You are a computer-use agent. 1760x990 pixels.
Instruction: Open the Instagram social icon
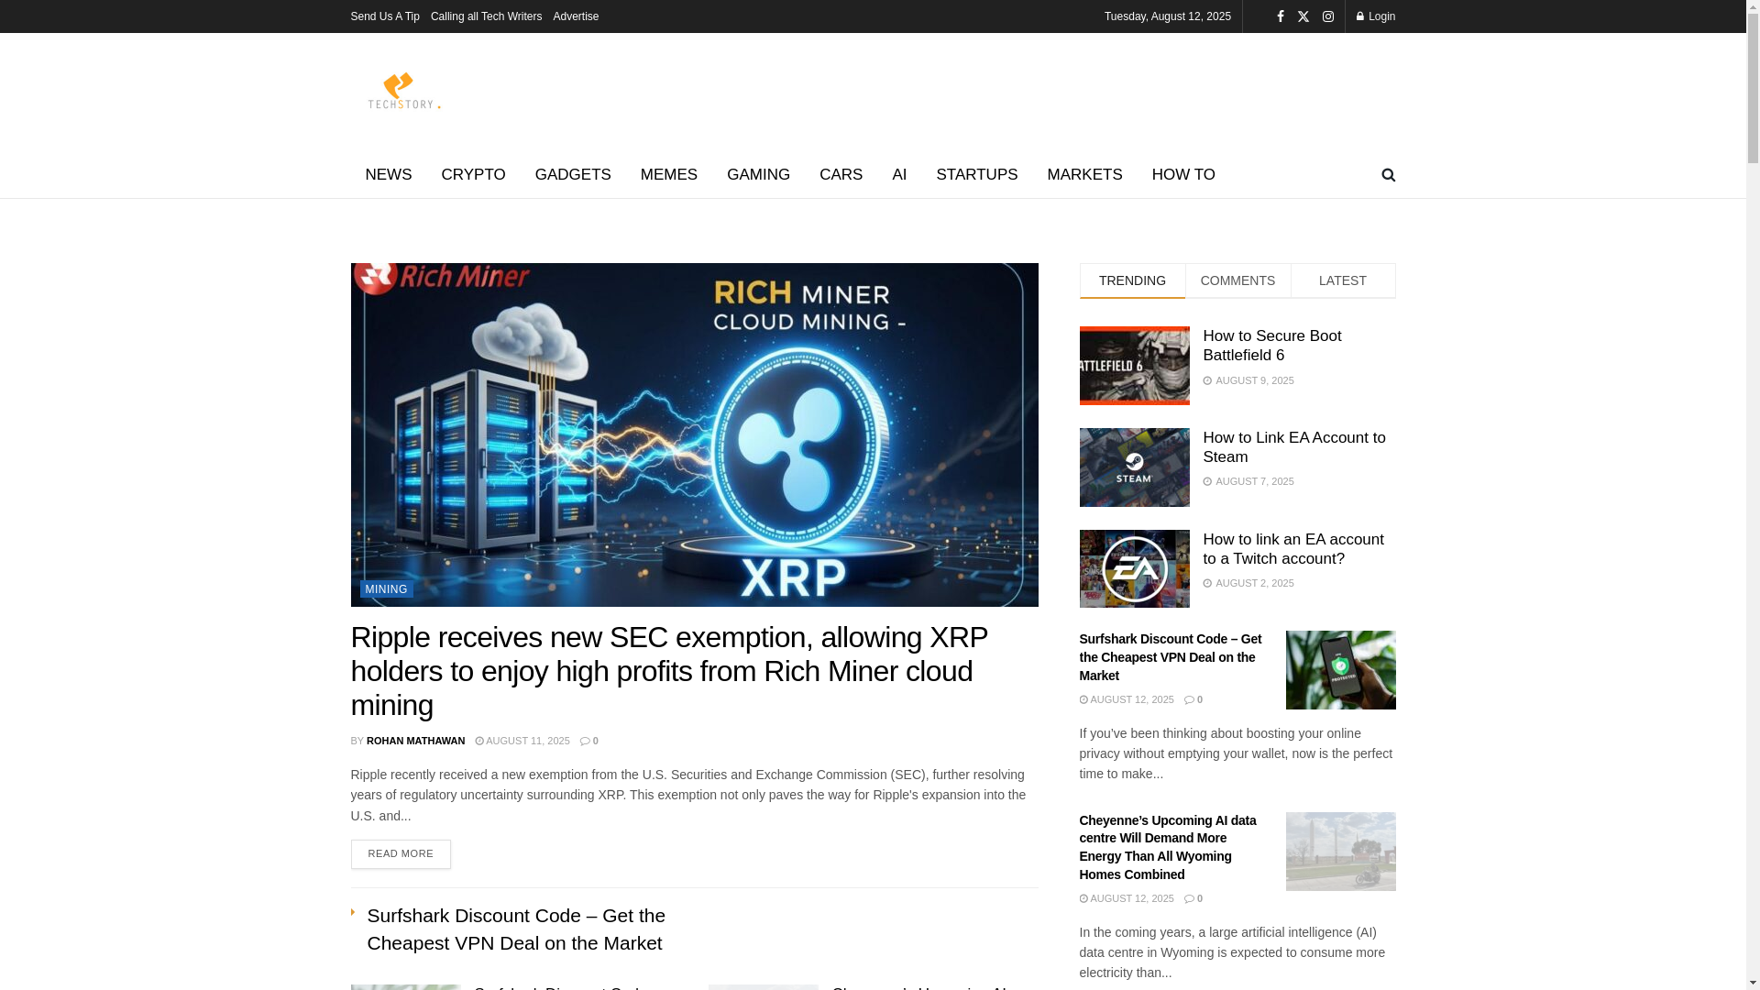tap(1327, 16)
